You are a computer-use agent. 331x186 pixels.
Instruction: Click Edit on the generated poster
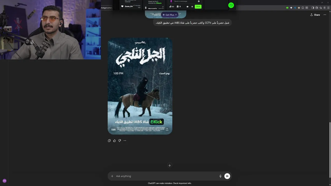tap(114, 130)
